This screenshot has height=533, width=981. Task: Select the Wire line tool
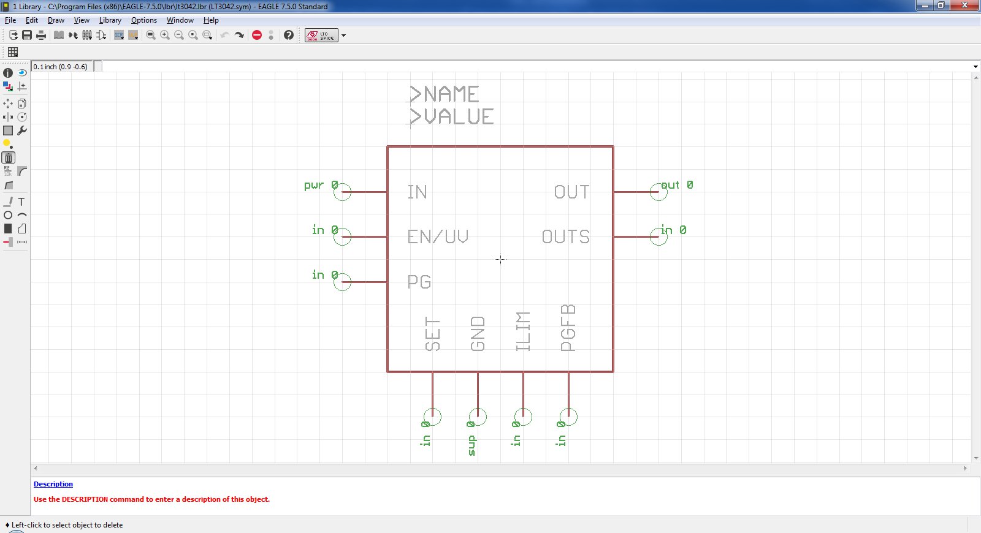[8, 202]
